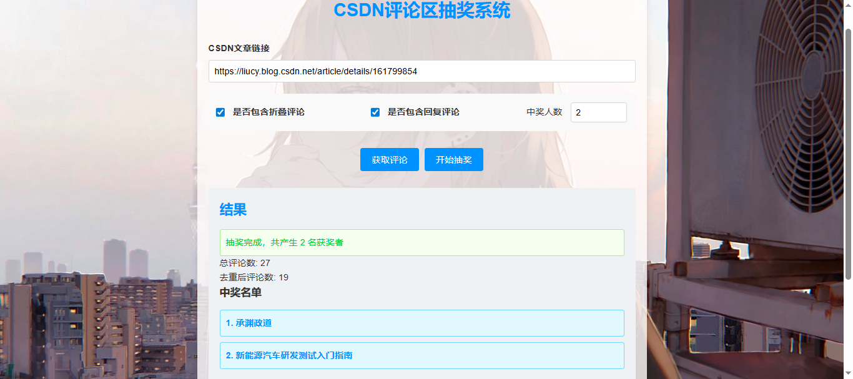Click the 抽奖完成 success message

pyautogui.click(x=422, y=242)
